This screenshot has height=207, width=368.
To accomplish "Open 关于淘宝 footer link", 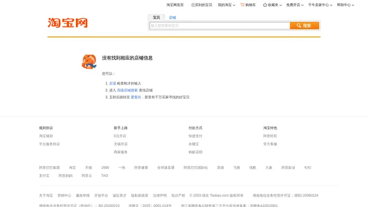I will pos(46,195).
